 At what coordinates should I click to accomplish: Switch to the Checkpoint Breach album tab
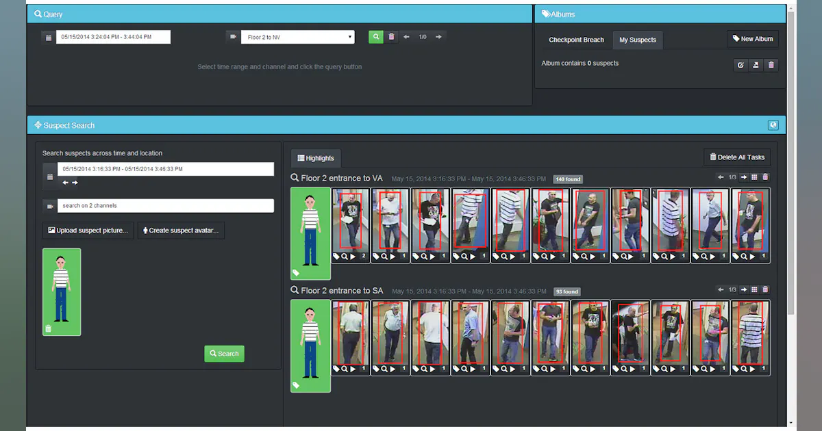[x=576, y=40]
